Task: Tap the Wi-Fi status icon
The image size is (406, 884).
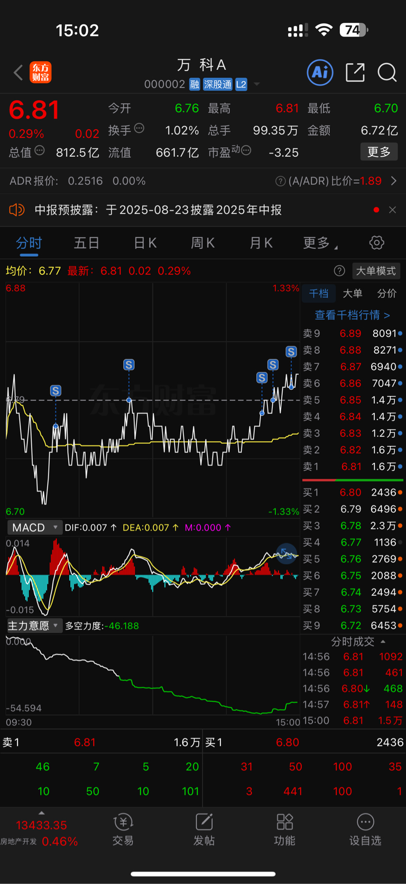Action: tap(324, 30)
